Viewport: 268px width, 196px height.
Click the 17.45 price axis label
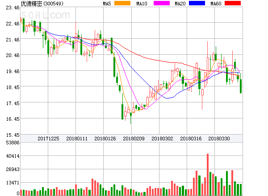coord(13,103)
